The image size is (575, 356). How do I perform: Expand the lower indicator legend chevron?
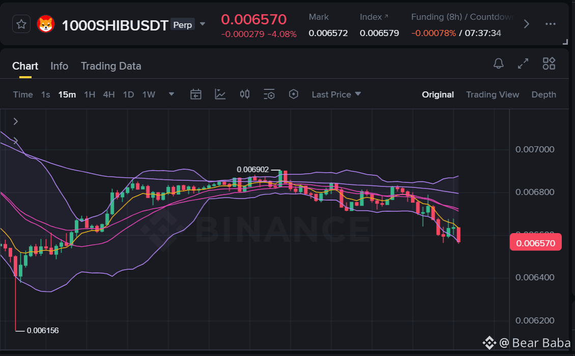click(x=16, y=141)
